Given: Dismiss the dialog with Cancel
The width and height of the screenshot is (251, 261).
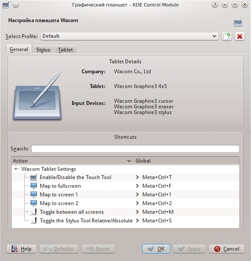Looking at the screenshot, I should click(x=227, y=249).
